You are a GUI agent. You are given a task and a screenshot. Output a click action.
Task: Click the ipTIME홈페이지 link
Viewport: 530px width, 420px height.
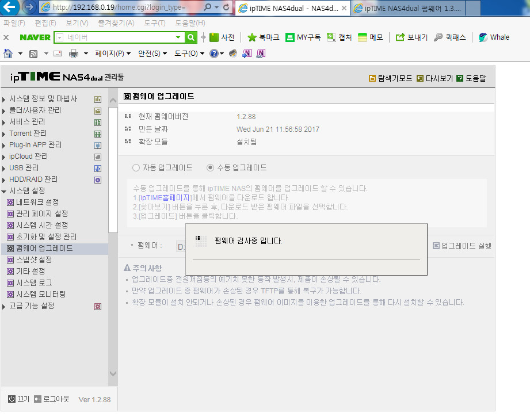pyautogui.click(x=165, y=197)
